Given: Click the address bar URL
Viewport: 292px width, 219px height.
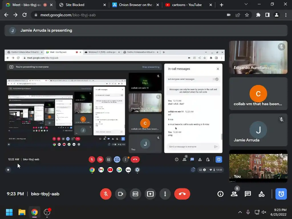Looking at the screenshot, I should (68, 15).
